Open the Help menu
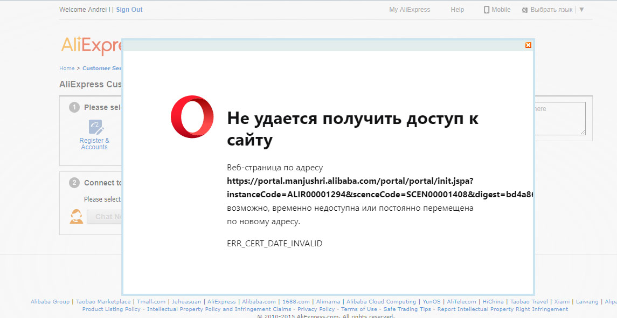Image resolution: width=617 pixels, height=318 pixels. [x=457, y=10]
